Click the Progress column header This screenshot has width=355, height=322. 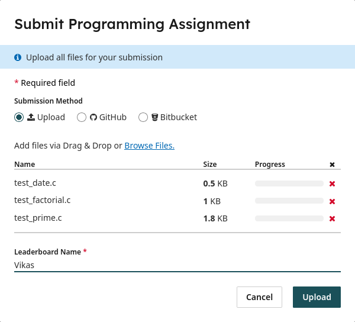point(270,165)
